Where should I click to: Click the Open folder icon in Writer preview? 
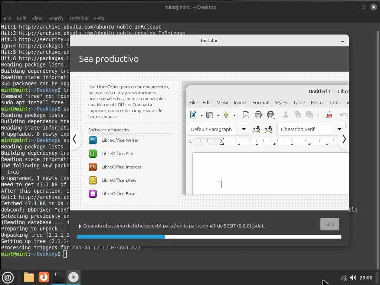(210, 115)
